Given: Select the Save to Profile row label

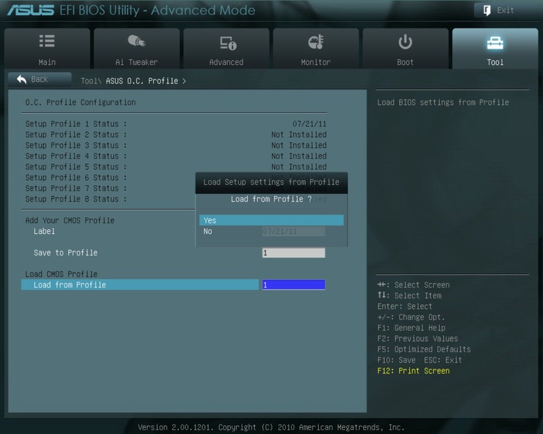Looking at the screenshot, I should (x=66, y=253).
